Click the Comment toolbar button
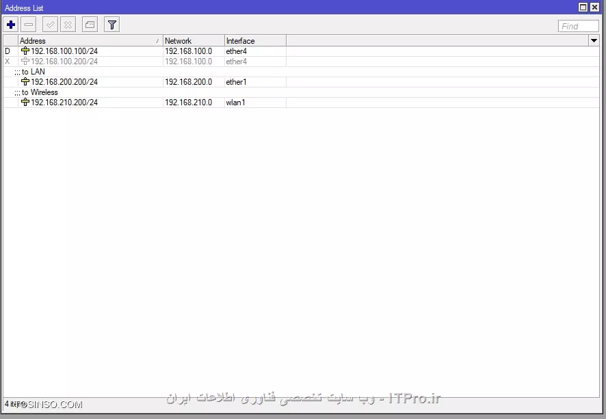This screenshot has width=606, height=419. (x=90, y=25)
